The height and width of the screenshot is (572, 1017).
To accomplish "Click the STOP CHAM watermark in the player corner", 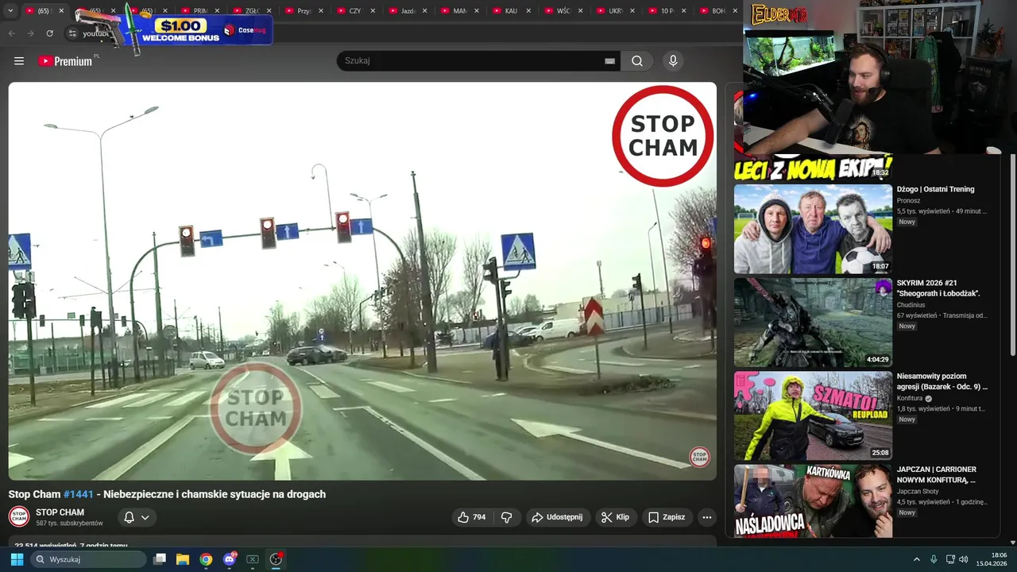I will pos(699,457).
